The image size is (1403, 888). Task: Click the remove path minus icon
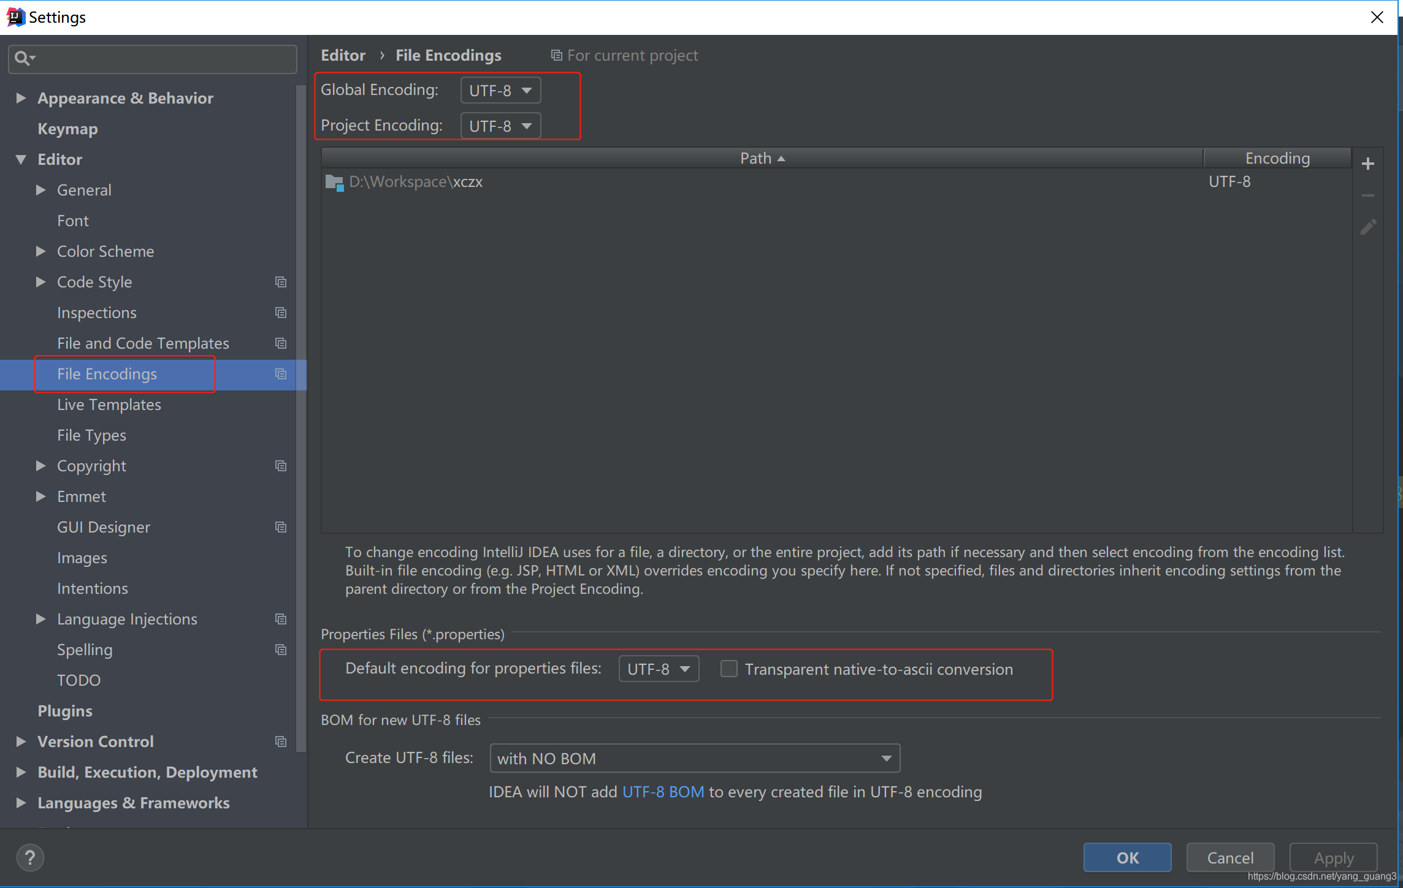(x=1367, y=195)
